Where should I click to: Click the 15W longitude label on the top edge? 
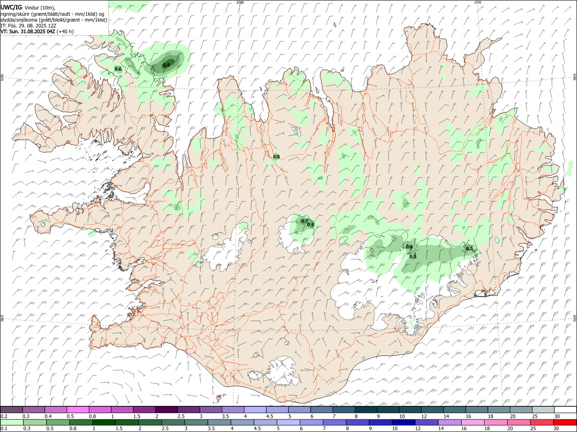(477, 2)
